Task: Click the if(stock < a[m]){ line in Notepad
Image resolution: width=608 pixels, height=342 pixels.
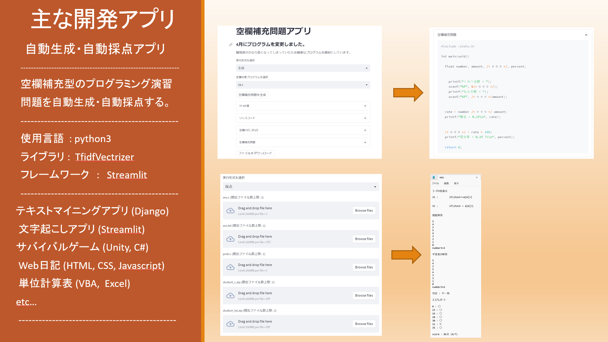Action: [x=461, y=206]
